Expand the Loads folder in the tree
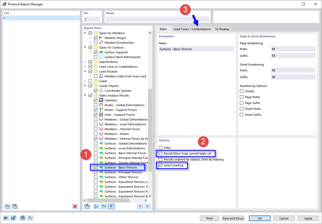322x224 pixels. [x=85, y=81]
